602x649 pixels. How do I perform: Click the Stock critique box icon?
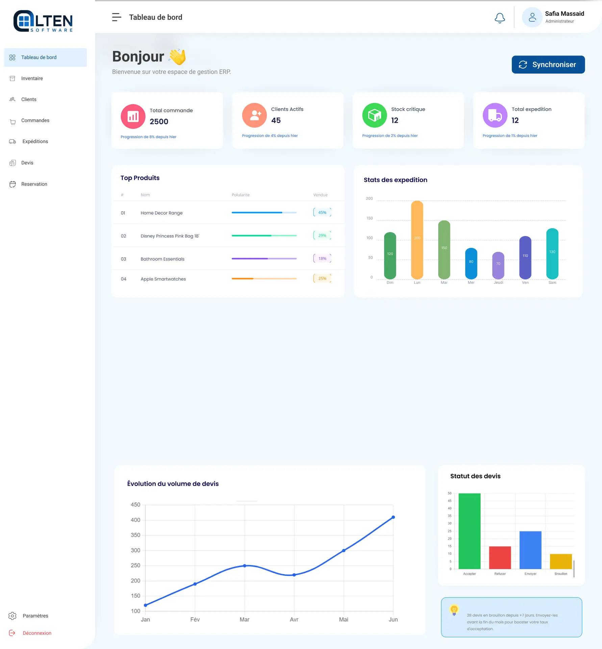coord(375,115)
